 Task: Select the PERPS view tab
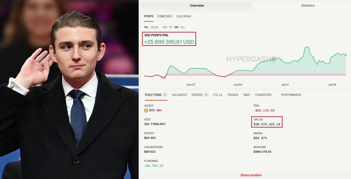click(149, 16)
